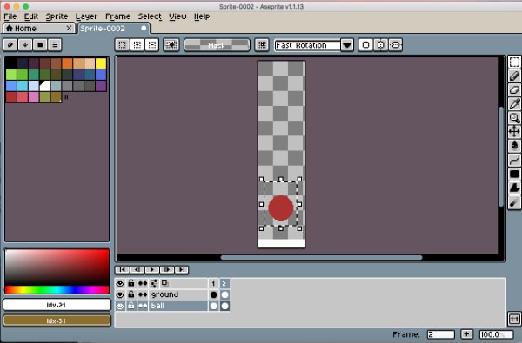Select frame 1 header in timeline
The image size is (522, 343).
coord(213,283)
